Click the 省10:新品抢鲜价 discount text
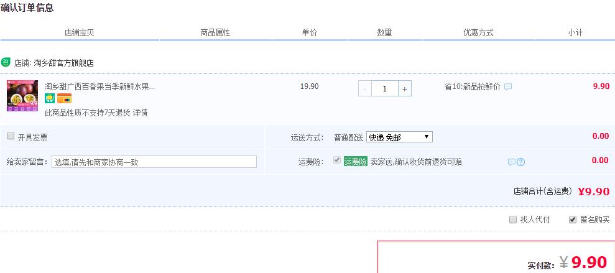Screen dimensions: 615x273 [472, 86]
